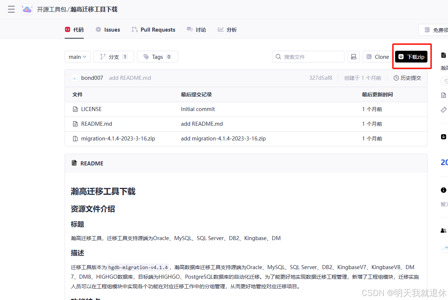Click the README.md file icon
The height and width of the screenshot is (300, 448).
[75, 124]
